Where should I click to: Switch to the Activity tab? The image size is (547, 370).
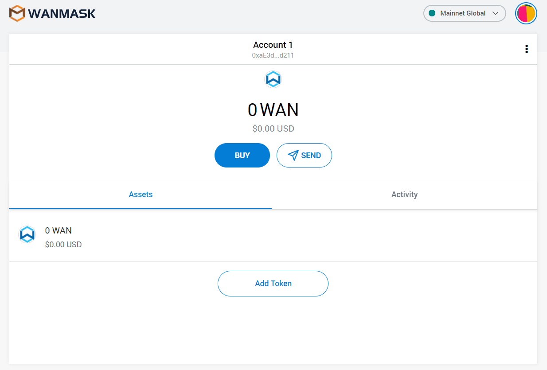(404, 195)
